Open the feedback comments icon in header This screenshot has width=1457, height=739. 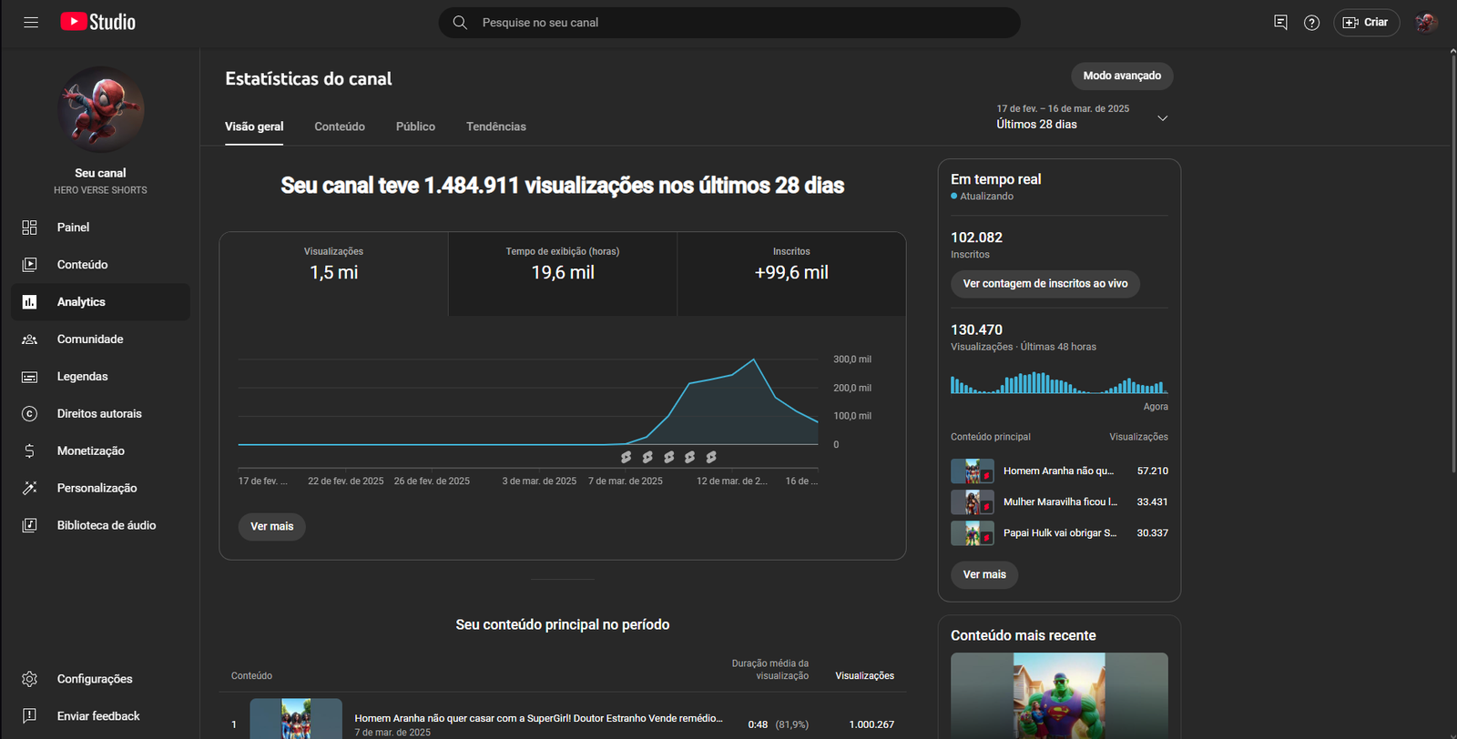click(x=1280, y=23)
